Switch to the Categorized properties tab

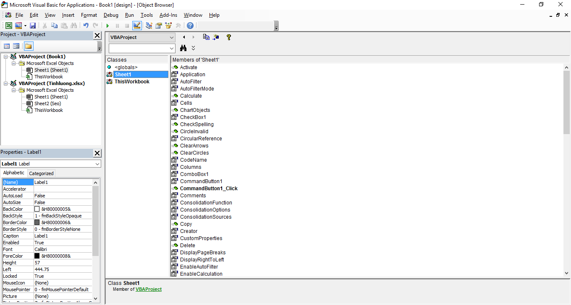(x=41, y=173)
